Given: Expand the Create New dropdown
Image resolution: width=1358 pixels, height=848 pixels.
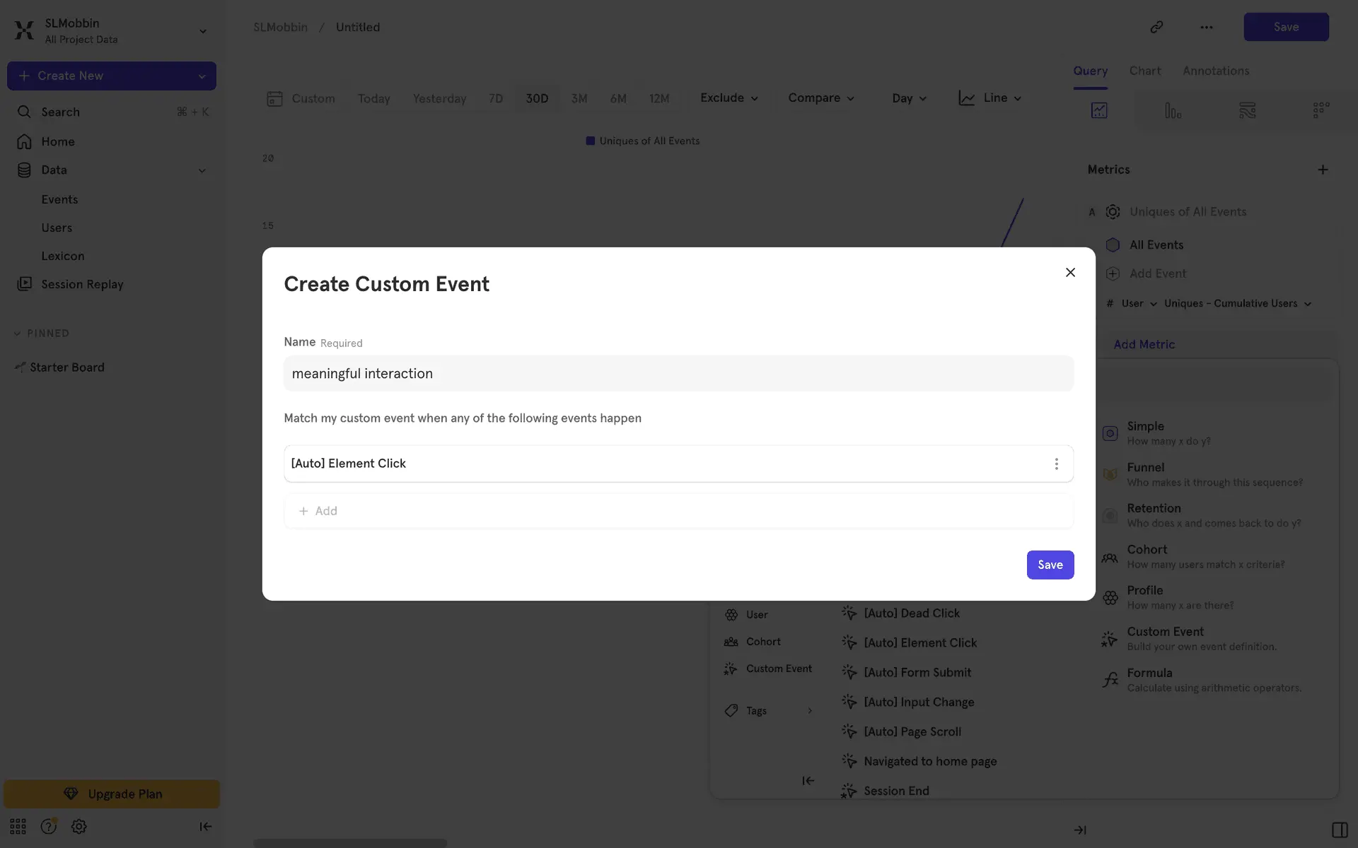Looking at the screenshot, I should [x=202, y=76].
